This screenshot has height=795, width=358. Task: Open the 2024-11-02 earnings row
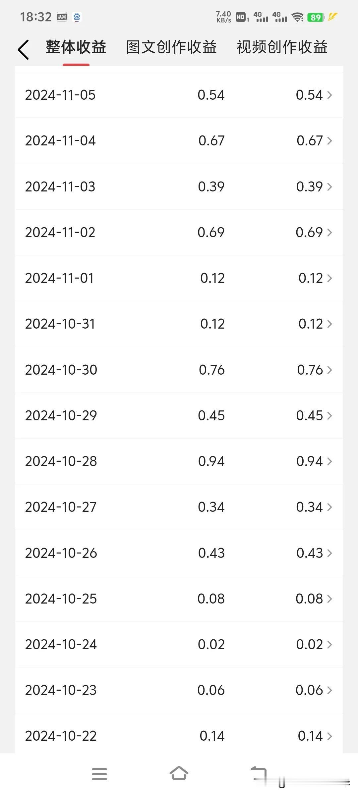point(179,232)
